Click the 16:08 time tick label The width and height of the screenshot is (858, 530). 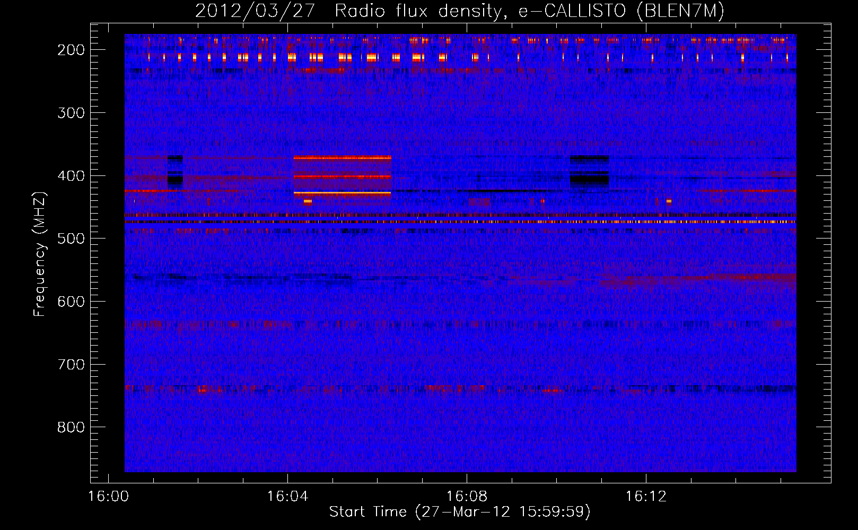pyautogui.click(x=467, y=497)
